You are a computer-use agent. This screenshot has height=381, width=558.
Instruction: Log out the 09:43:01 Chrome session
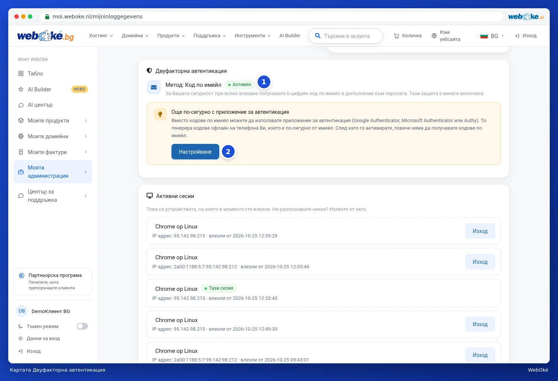point(480,355)
